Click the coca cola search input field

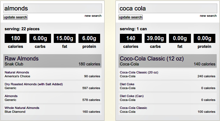tap(168, 9)
